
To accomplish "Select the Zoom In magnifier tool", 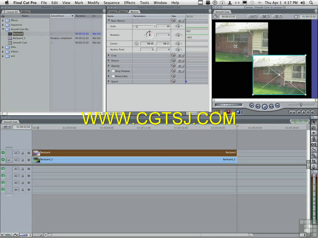I will [314, 155].
